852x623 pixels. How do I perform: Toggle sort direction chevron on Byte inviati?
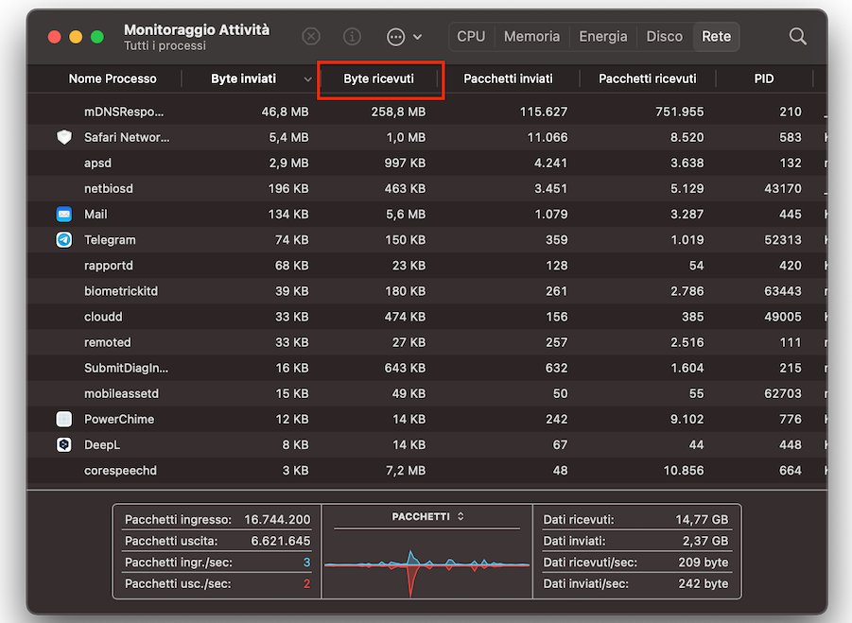[x=307, y=79]
